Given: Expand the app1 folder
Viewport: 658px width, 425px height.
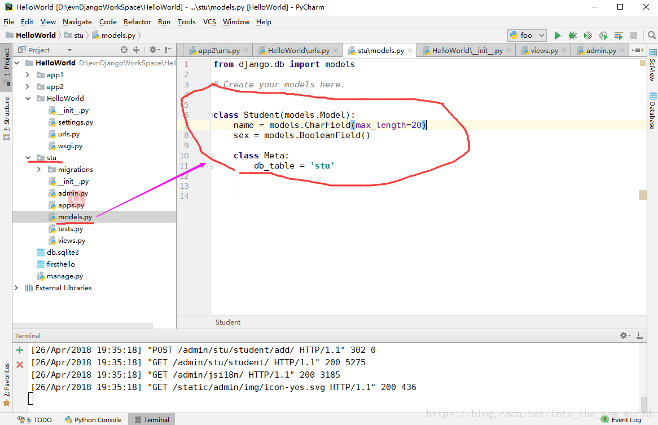Looking at the screenshot, I should coord(28,74).
